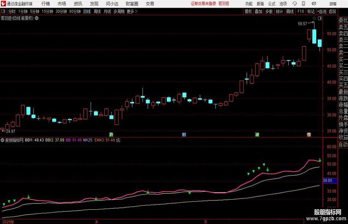
Task: Click +自选 to add to watchlist
Action: click(x=321, y=11)
